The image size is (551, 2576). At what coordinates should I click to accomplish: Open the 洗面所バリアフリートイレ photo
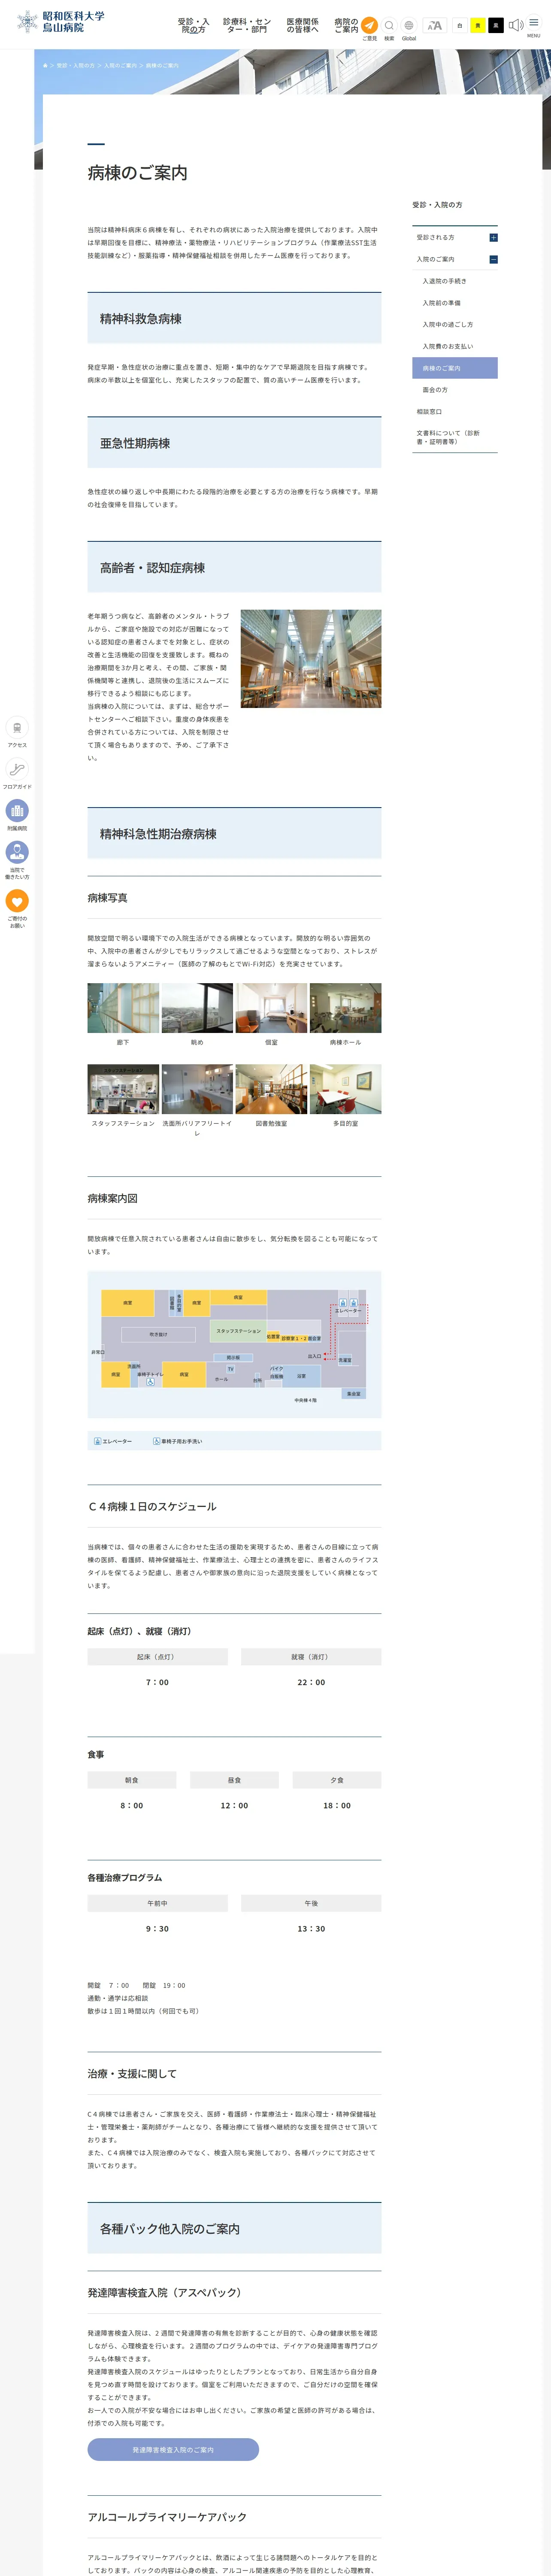click(x=197, y=1089)
